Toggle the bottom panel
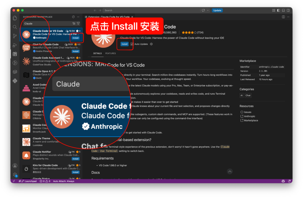 click(283, 10)
